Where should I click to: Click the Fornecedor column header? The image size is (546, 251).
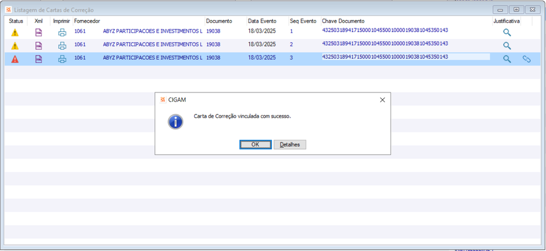tap(87, 21)
